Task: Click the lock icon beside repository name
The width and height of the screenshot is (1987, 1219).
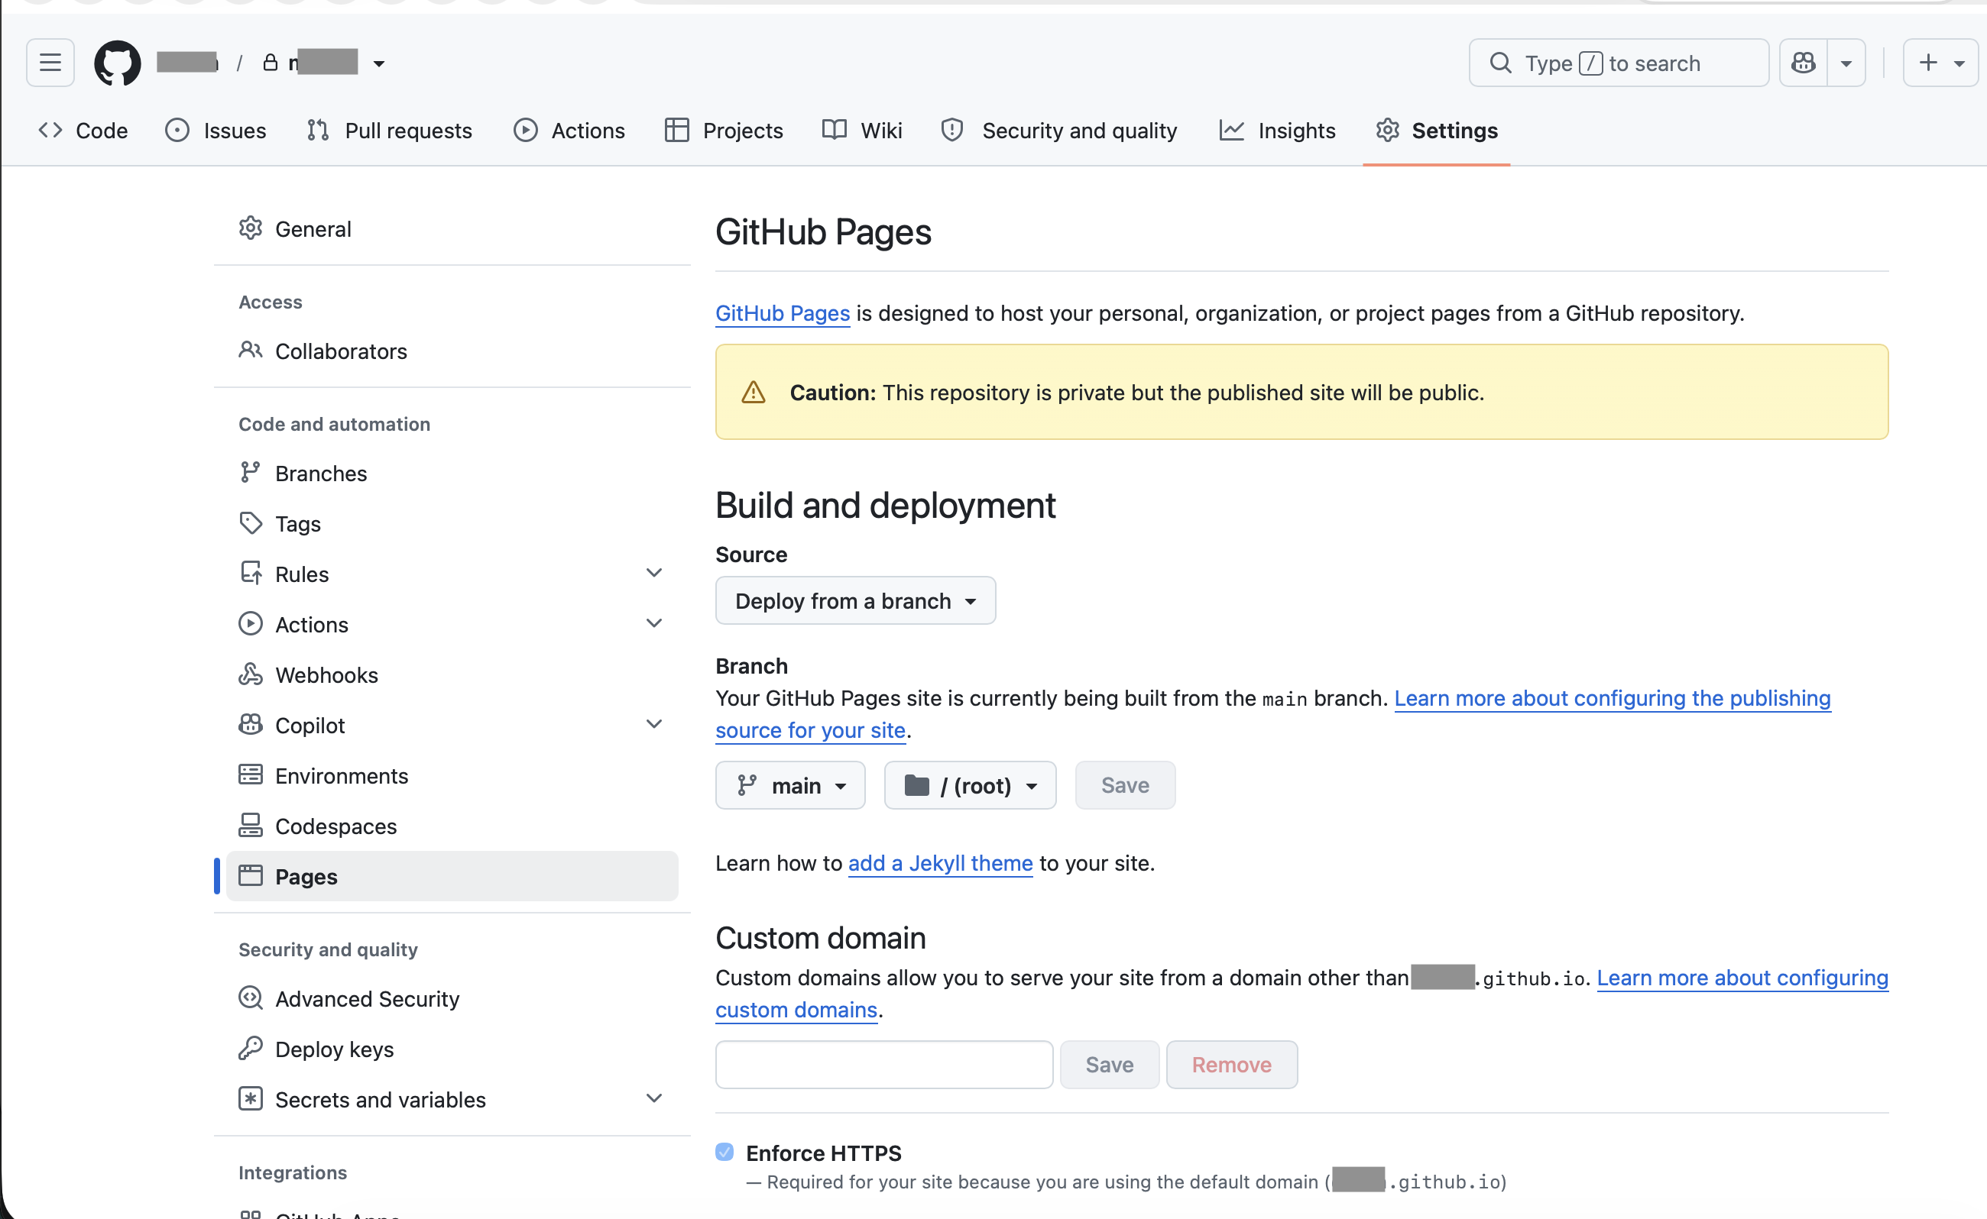Action: tap(271, 63)
